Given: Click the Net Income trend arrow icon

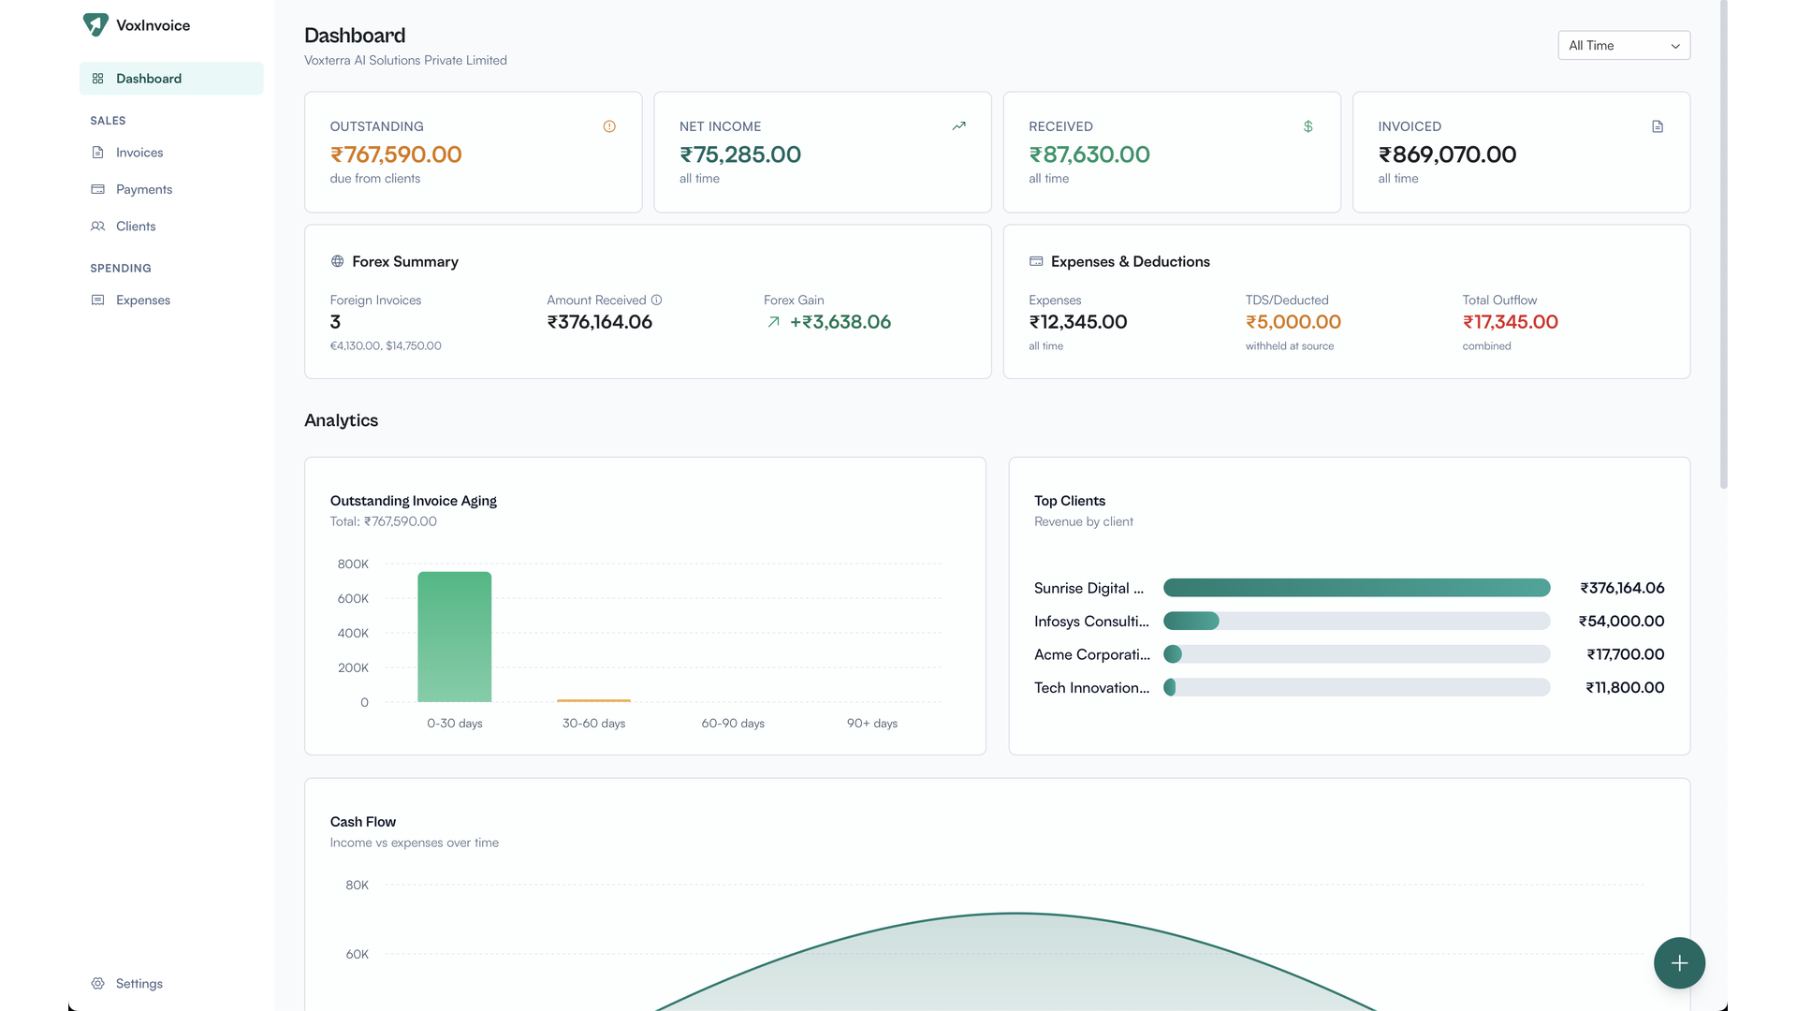Looking at the screenshot, I should [x=958, y=126].
